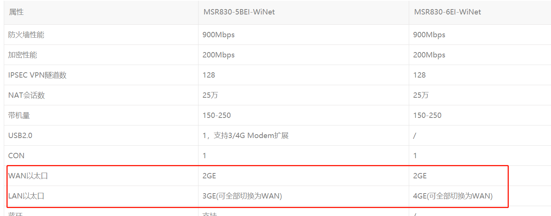The height and width of the screenshot is (216, 551).
Task: Select 25万 in the MSR830-5BEI-WiNet column
Action: [x=210, y=95]
